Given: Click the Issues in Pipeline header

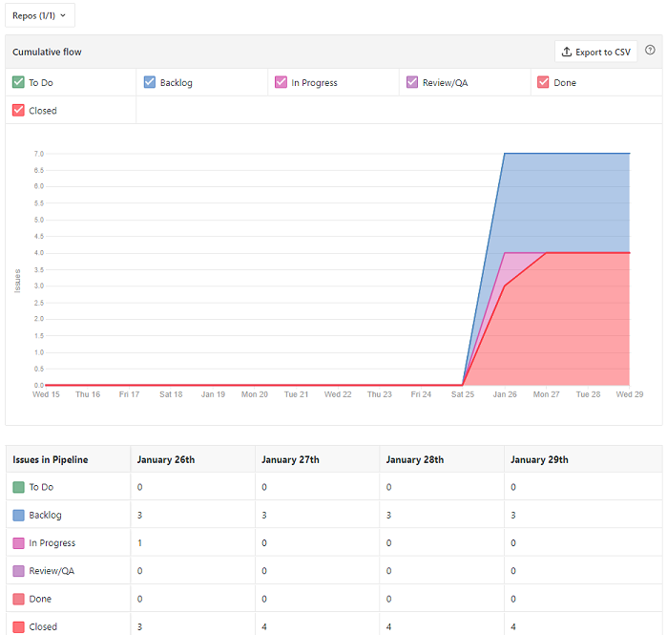Looking at the screenshot, I should pyautogui.click(x=51, y=459).
